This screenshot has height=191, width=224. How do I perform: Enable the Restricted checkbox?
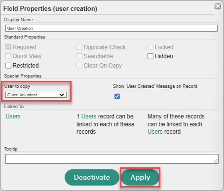(x=8, y=66)
